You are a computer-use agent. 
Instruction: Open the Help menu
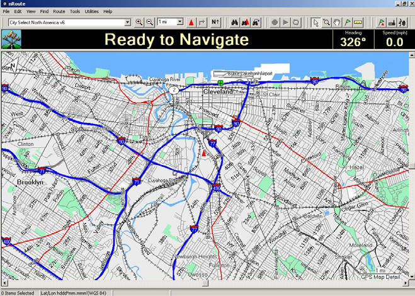tap(108, 11)
